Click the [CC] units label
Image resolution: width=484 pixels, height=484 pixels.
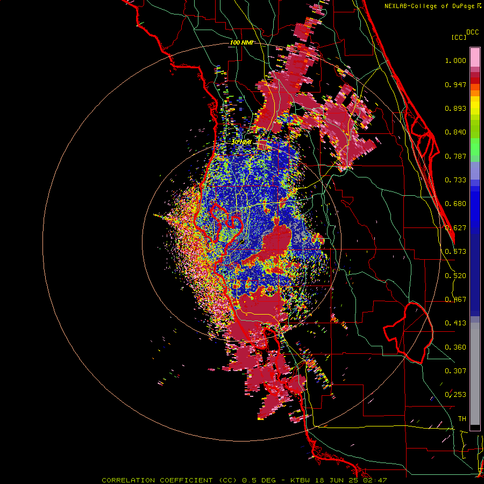(459, 37)
